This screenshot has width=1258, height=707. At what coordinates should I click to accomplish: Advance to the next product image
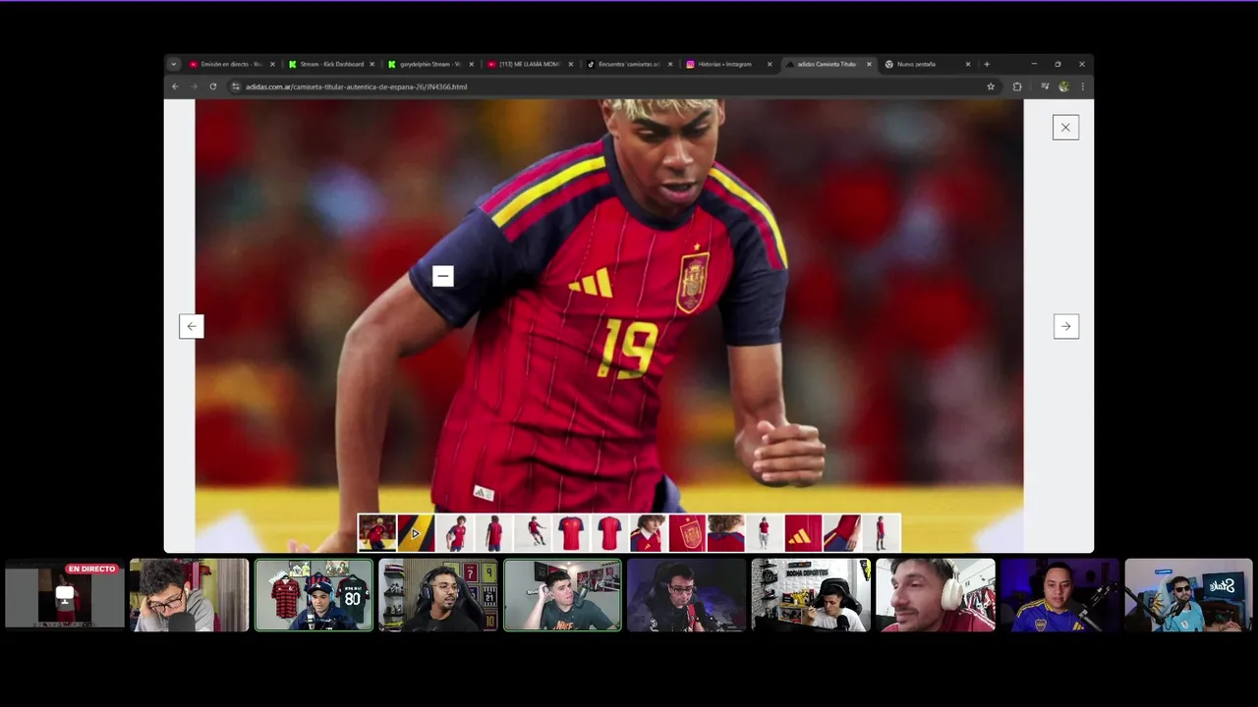coord(1065,327)
